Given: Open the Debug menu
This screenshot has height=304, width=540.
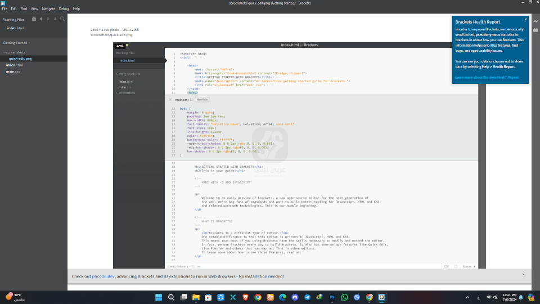Looking at the screenshot, I should pyautogui.click(x=64, y=9).
